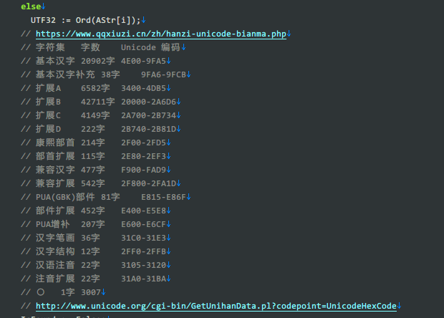This screenshot has width=444, height=318.
Task: Place cursor on the 扩展A 3400-4DB5 line
Action: click(x=100, y=88)
